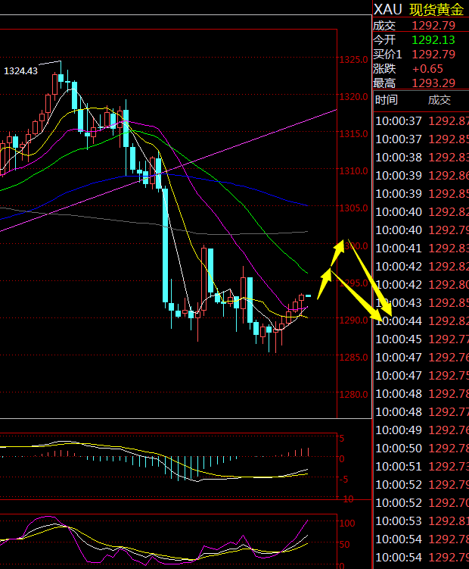Click the 1324.43 high price label
Screen dimensions: 469x569
pyautogui.click(x=20, y=70)
